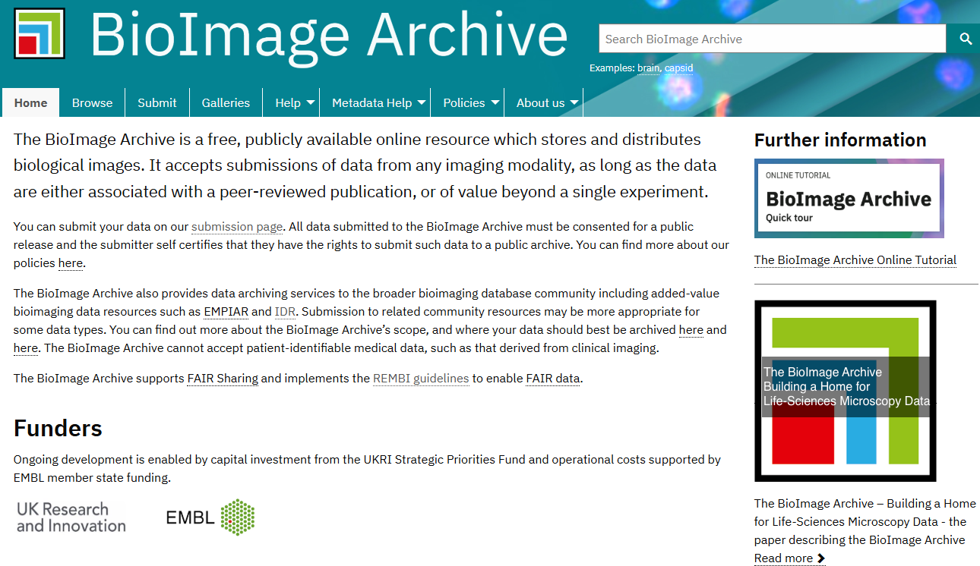
Task: Switch to the Browse tab
Action: 92,102
